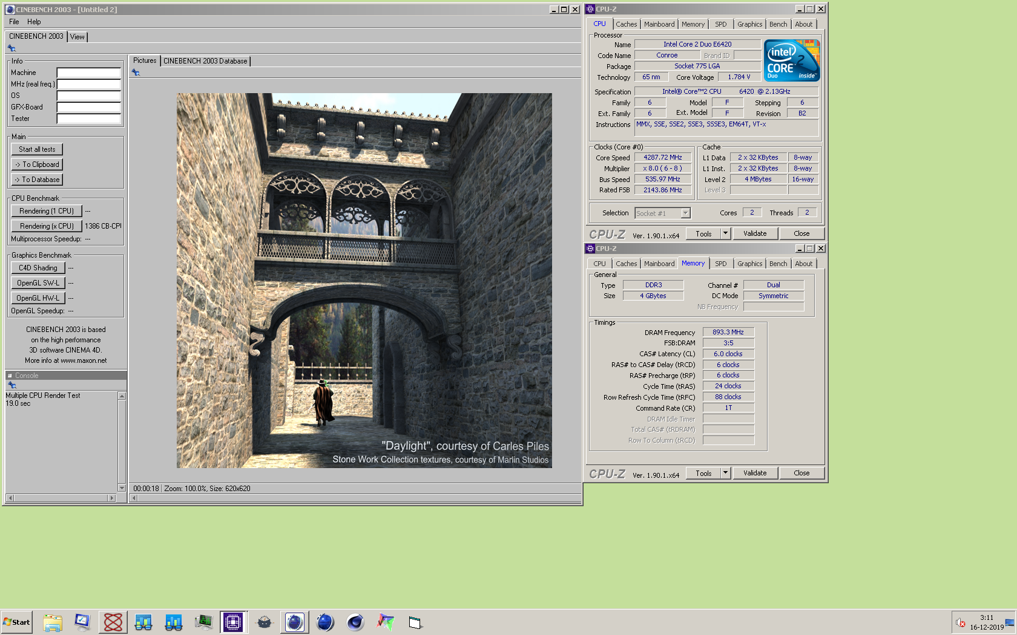The width and height of the screenshot is (1017, 635).
Task: Open the Help menu in CINEBENCH
Action: click(x=34, y=22)
